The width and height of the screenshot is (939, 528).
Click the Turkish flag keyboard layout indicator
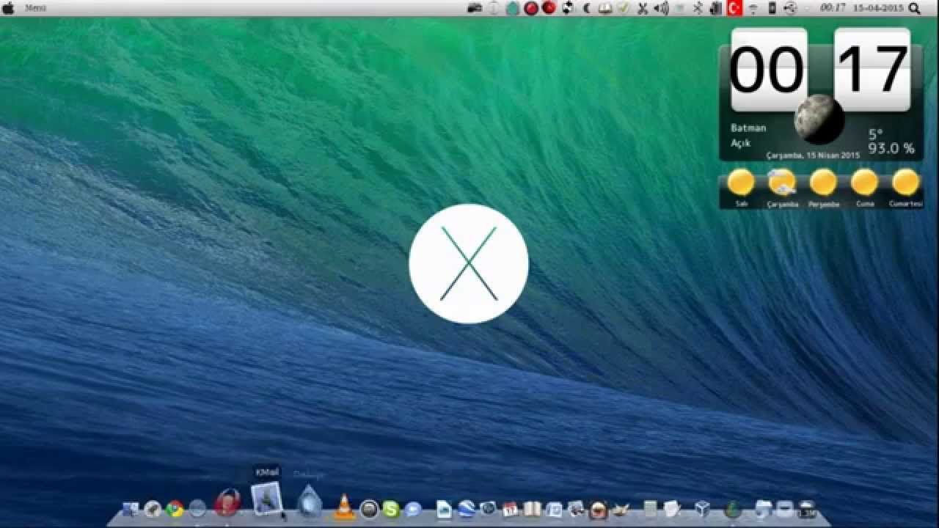tap(734, 8)
